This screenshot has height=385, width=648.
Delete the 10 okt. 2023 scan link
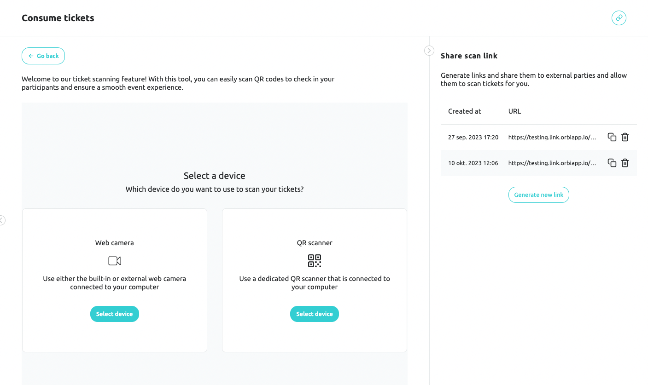(625, 163)
